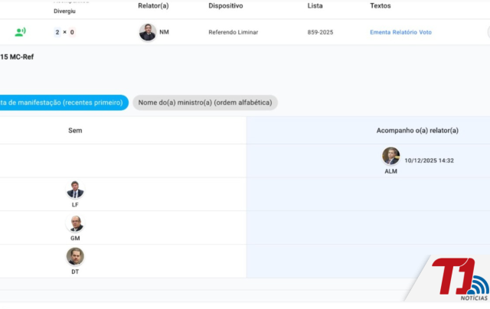Click the GM minister avatar
Image resolution: width=490 pixels, height=309 pixels.
(75, 223)
